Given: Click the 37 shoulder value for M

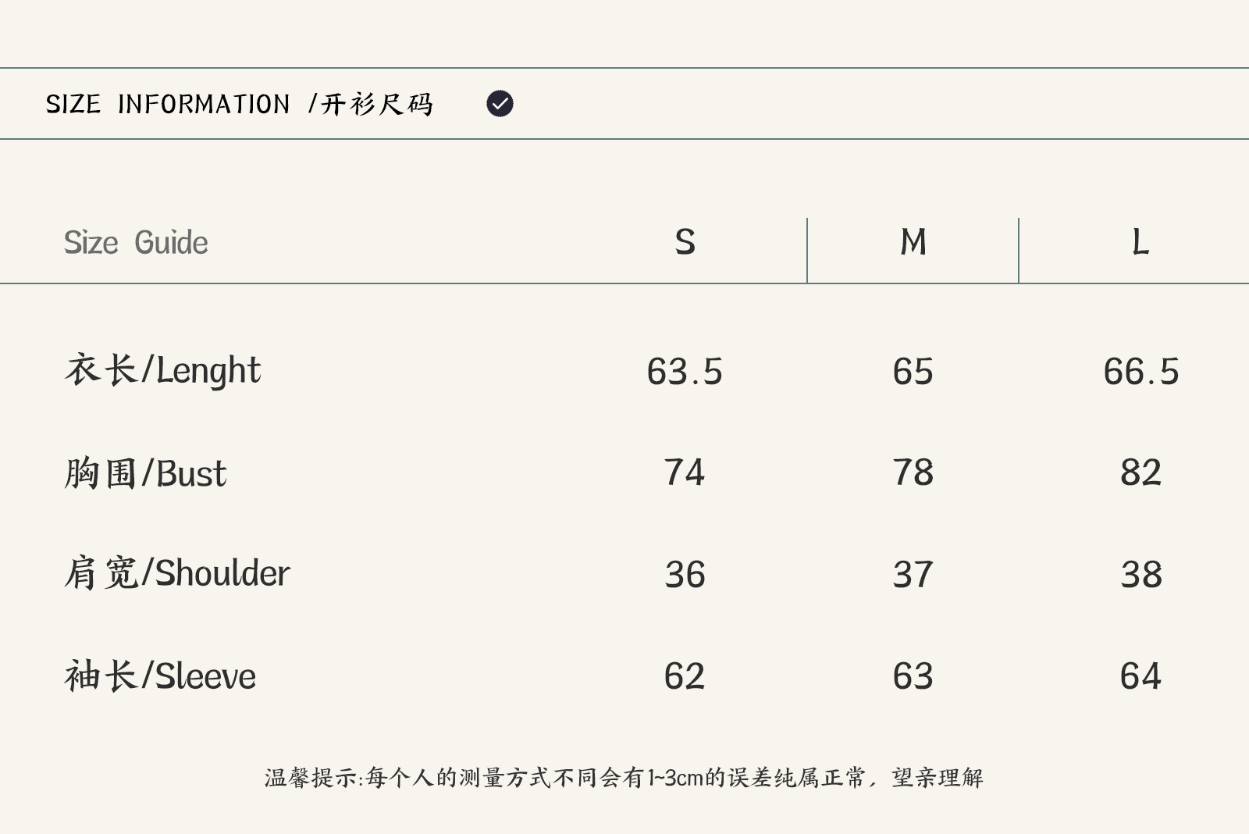Looking at the screenshot, I should [x=913, y=575].
